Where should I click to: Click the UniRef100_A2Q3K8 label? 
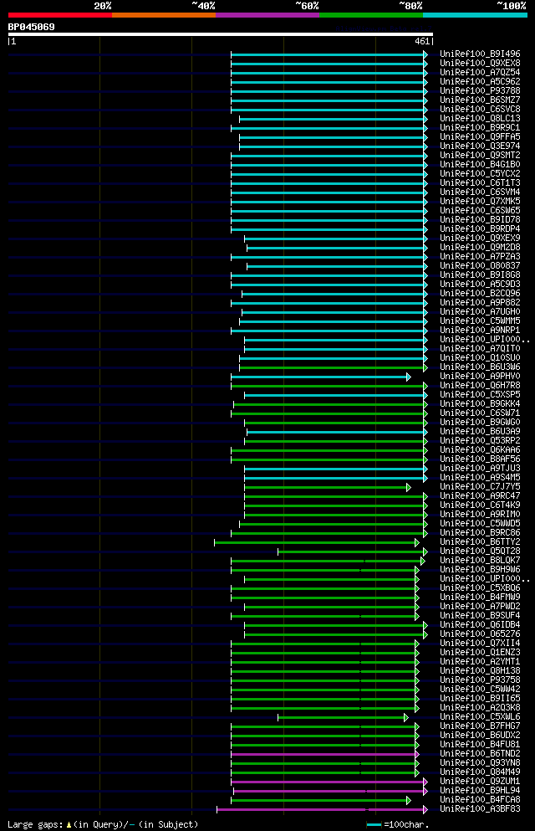tap(480, 707)
